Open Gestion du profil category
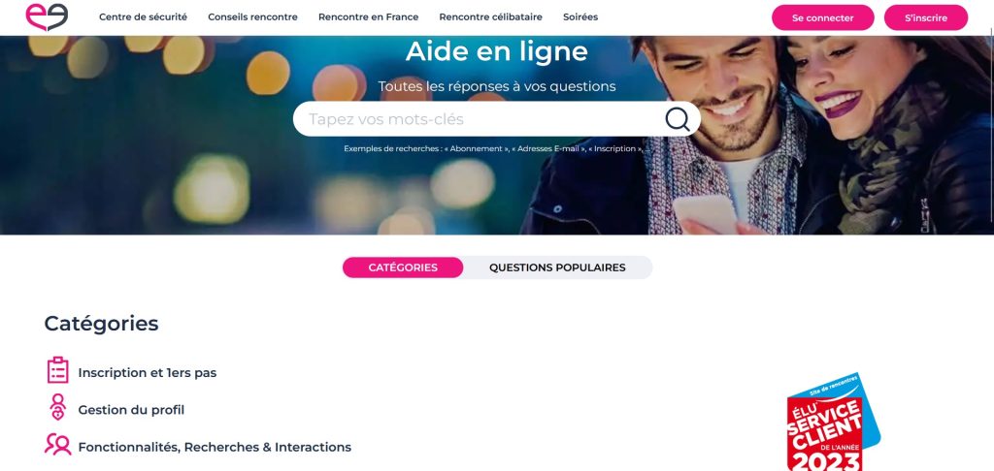The width and height of the screenshot is (994, 471). click(131, 410)
